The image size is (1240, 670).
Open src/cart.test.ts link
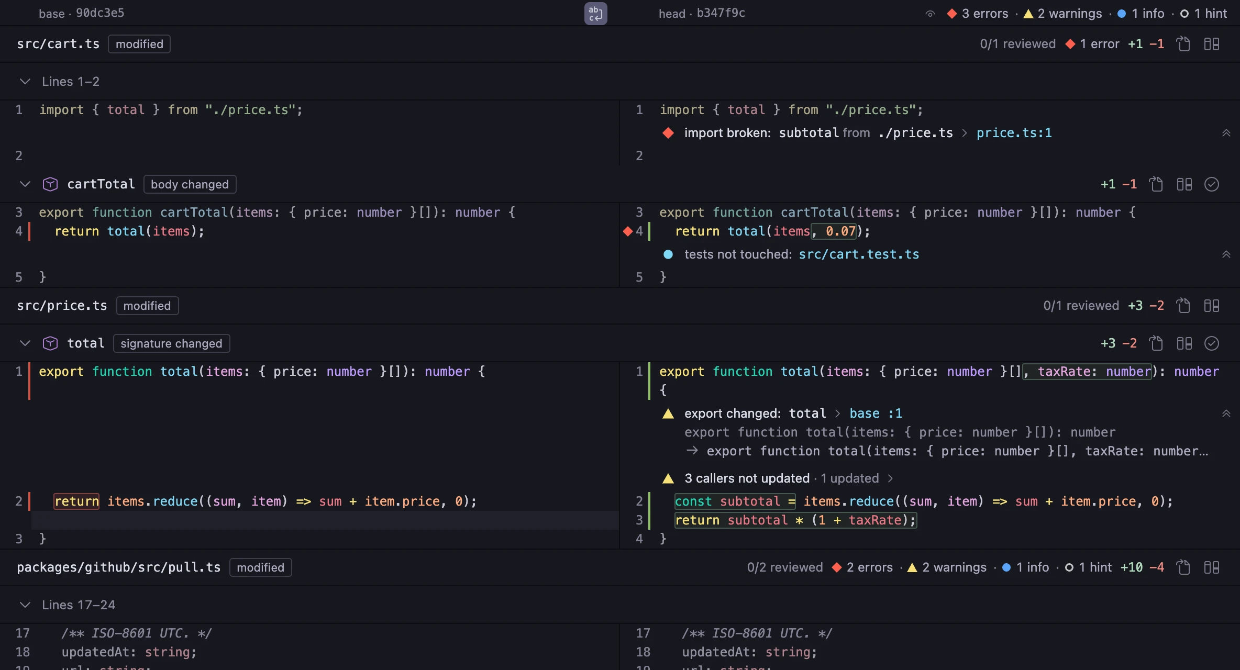point(859,254)
